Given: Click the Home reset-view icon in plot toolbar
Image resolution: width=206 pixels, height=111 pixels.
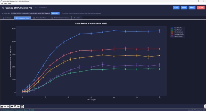Looking at the screenshot, I should coord(2,106).
